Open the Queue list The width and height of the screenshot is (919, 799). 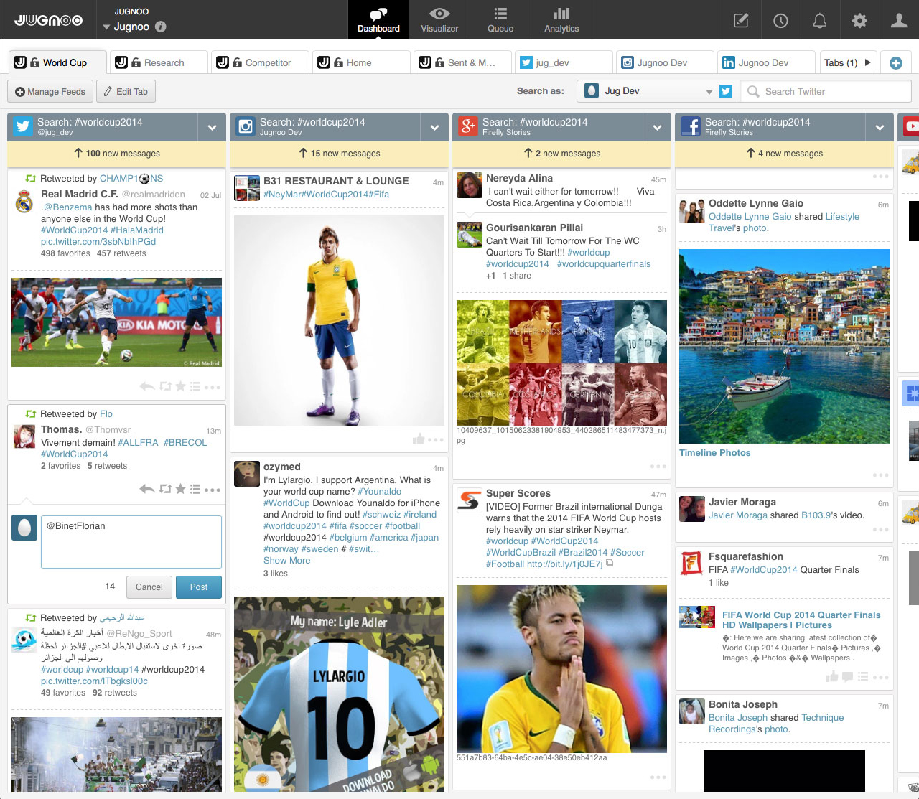point(500,19)
